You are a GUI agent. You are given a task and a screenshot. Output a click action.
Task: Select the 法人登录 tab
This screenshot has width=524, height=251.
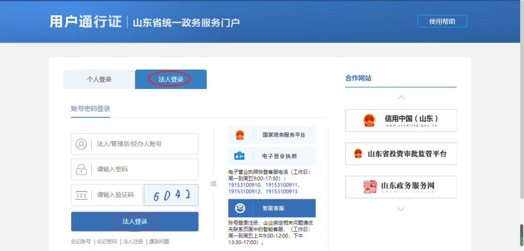[x=171, y=79]
